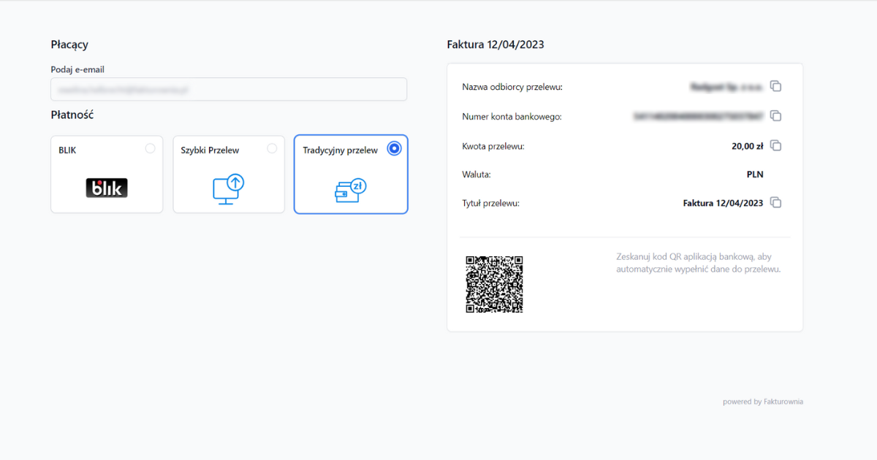Click the wallet icon on Tradycyjny przelew
The image size is (877, 460).
click(351, 189)
